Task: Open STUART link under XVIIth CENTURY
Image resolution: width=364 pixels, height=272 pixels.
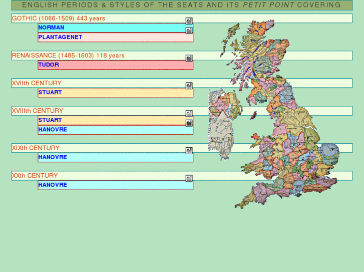Action: 50,92
